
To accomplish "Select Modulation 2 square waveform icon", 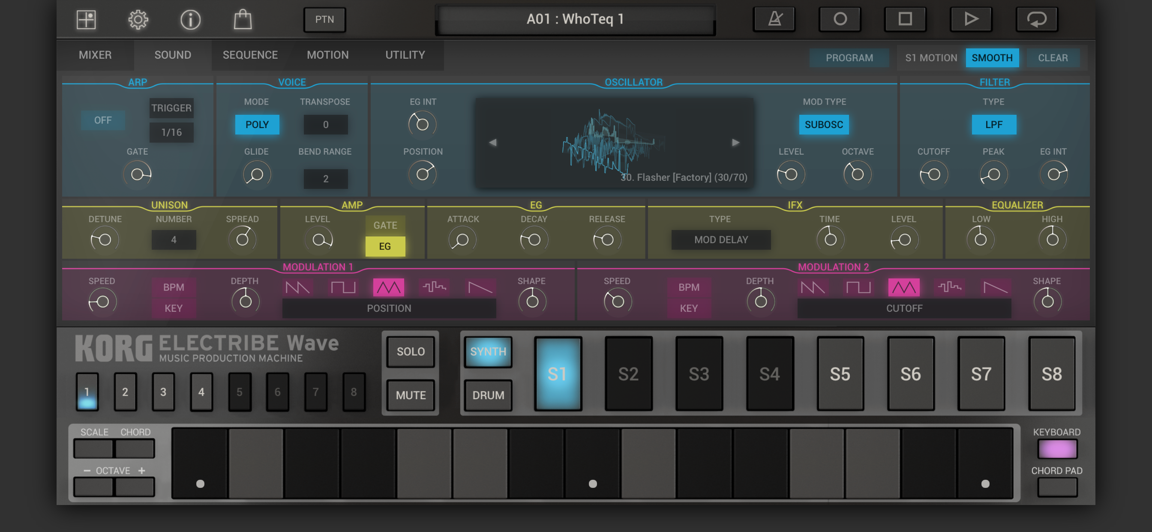I will click(x=858, y=287).
